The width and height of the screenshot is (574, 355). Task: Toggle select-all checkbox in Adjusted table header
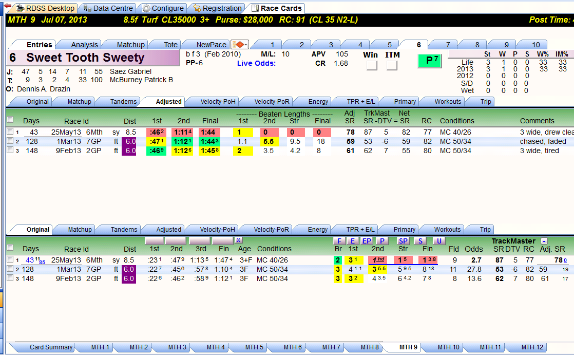[10, 119]
